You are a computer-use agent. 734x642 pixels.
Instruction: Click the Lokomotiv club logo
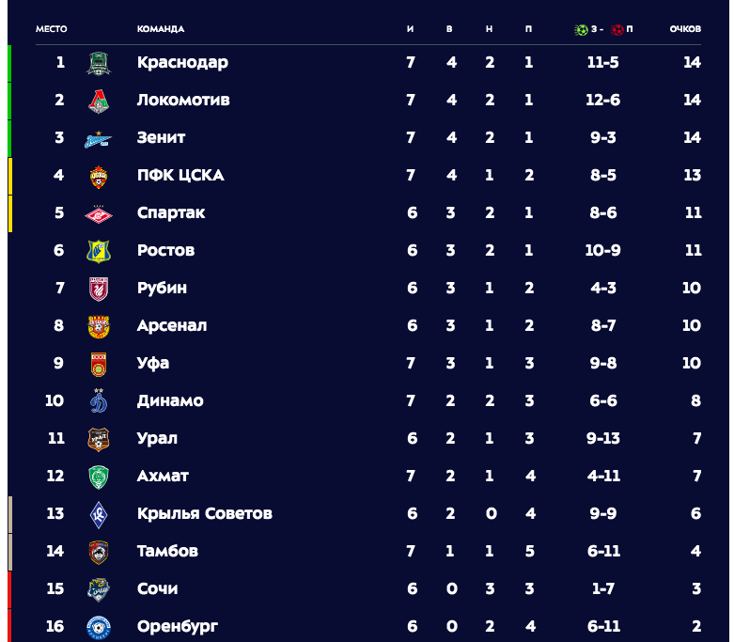click(x=99, y=102)
